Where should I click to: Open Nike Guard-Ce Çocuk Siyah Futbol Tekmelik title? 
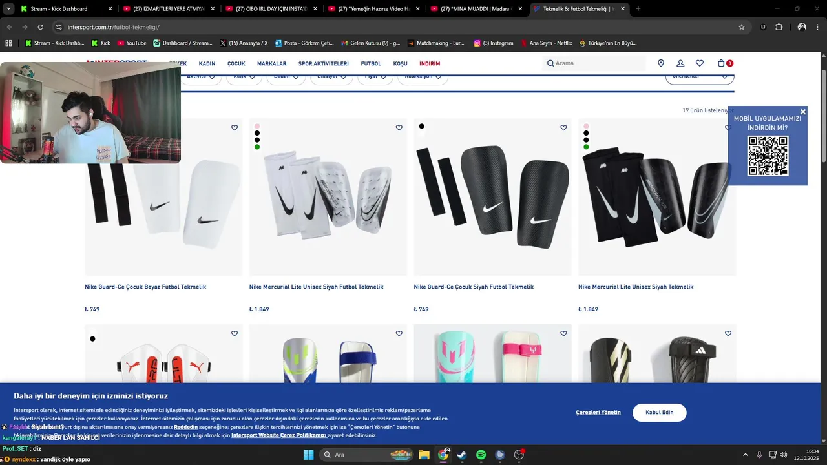tap(474, 287)
